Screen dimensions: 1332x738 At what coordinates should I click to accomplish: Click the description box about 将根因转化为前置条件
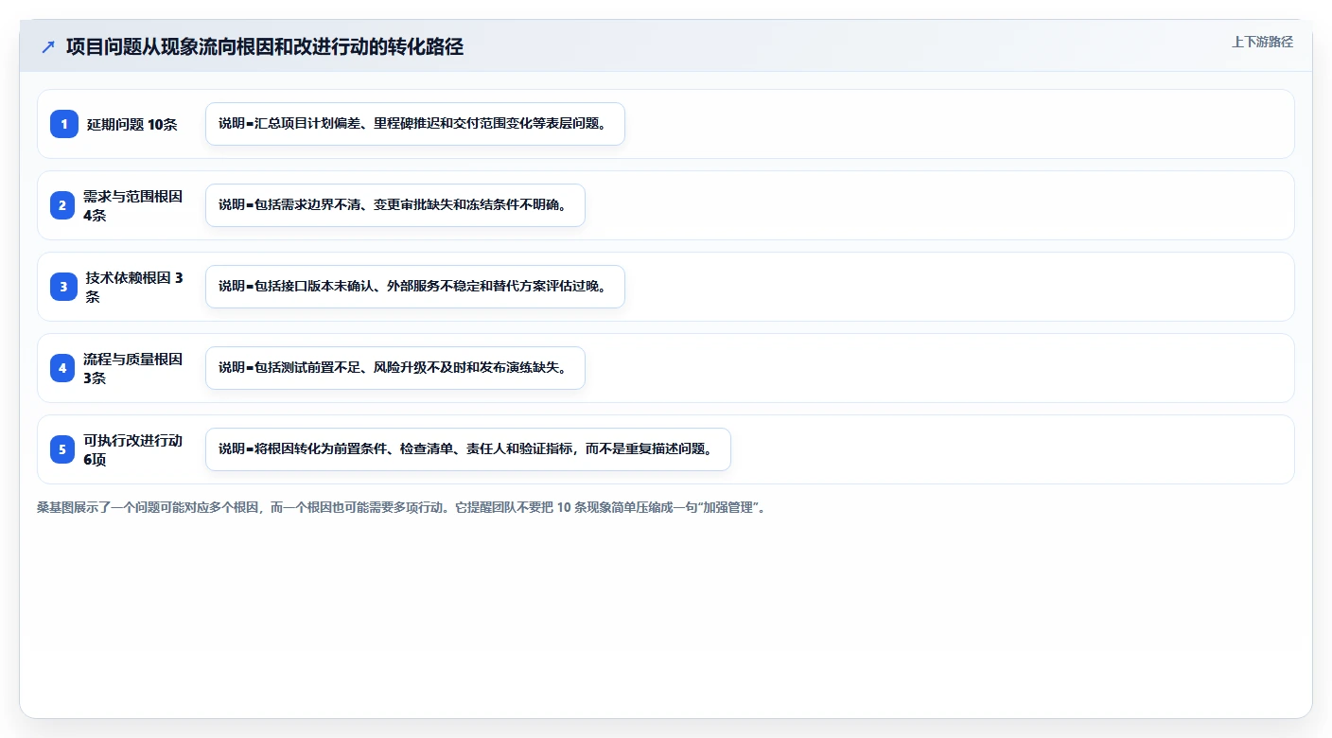pos(468,449)
